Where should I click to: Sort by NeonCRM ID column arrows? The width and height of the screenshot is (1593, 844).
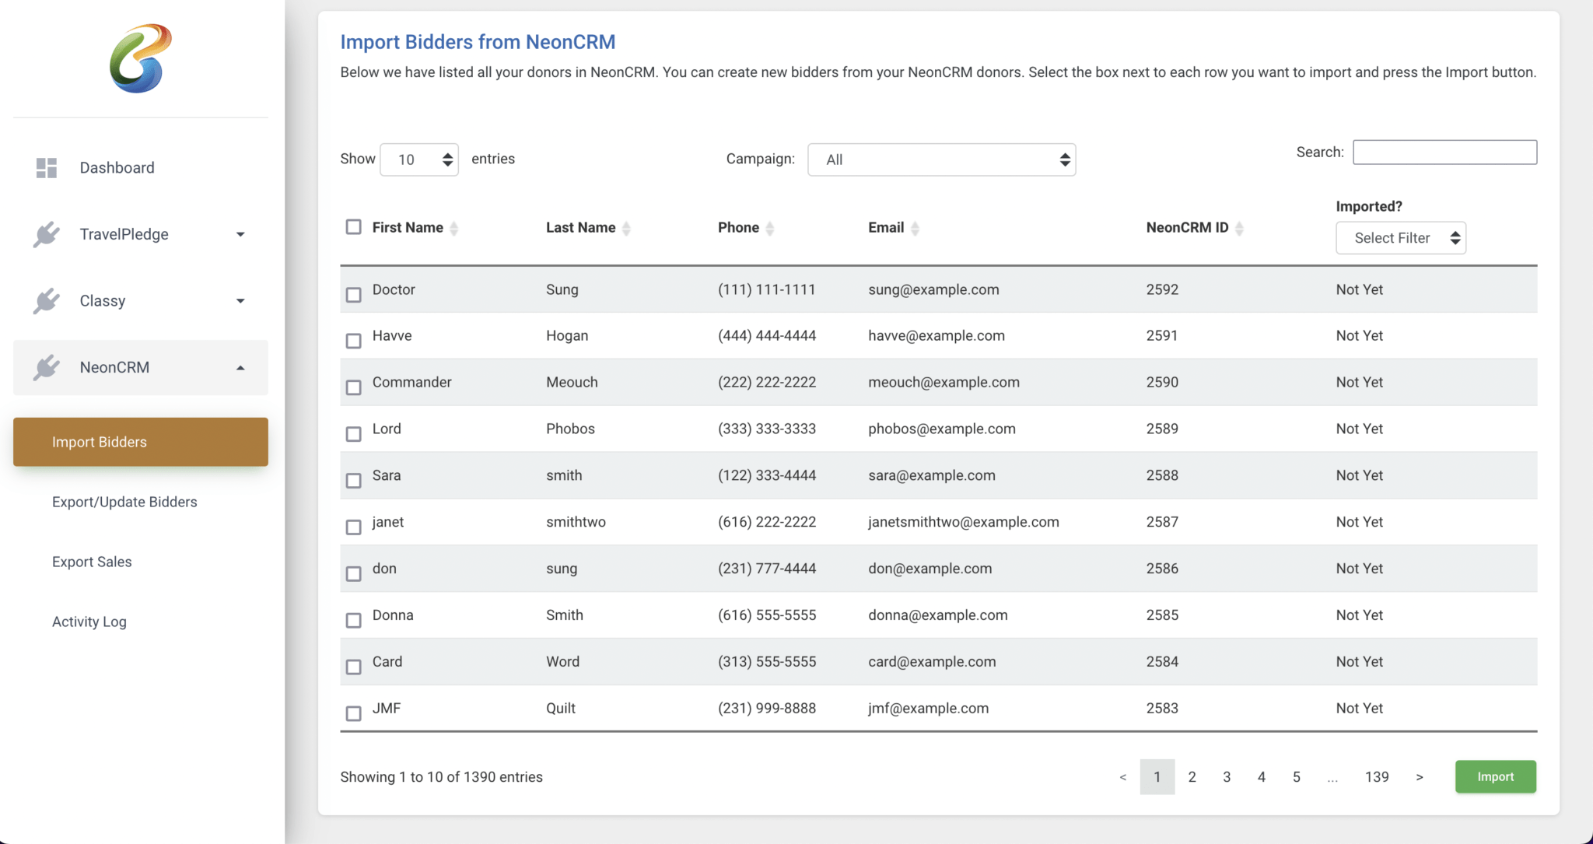[1239, 228]
